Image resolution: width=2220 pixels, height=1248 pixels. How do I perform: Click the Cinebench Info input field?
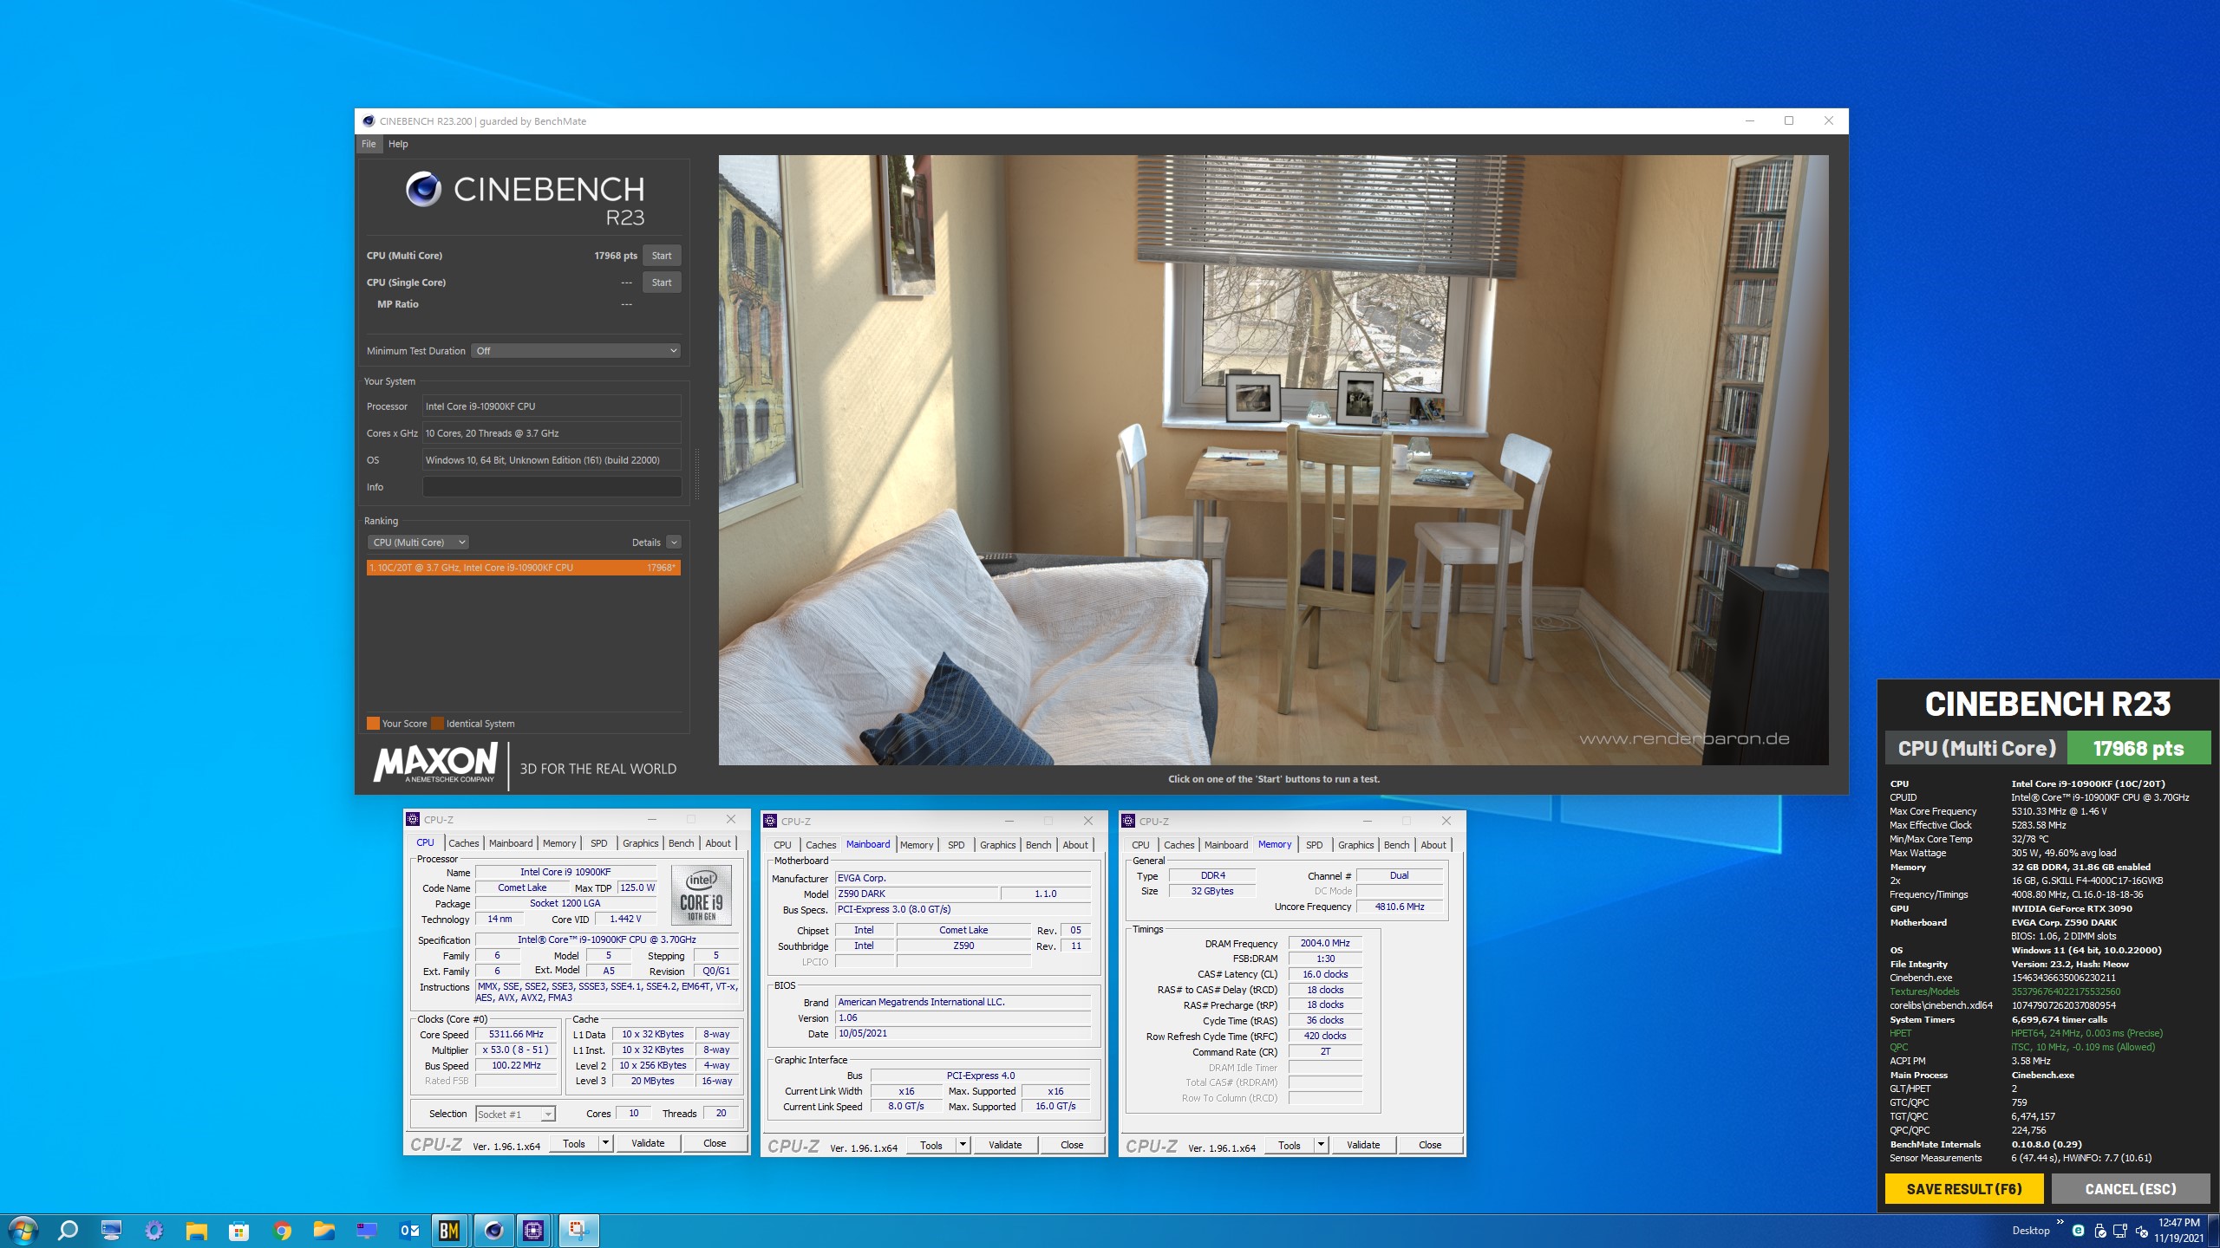(552, 487)
